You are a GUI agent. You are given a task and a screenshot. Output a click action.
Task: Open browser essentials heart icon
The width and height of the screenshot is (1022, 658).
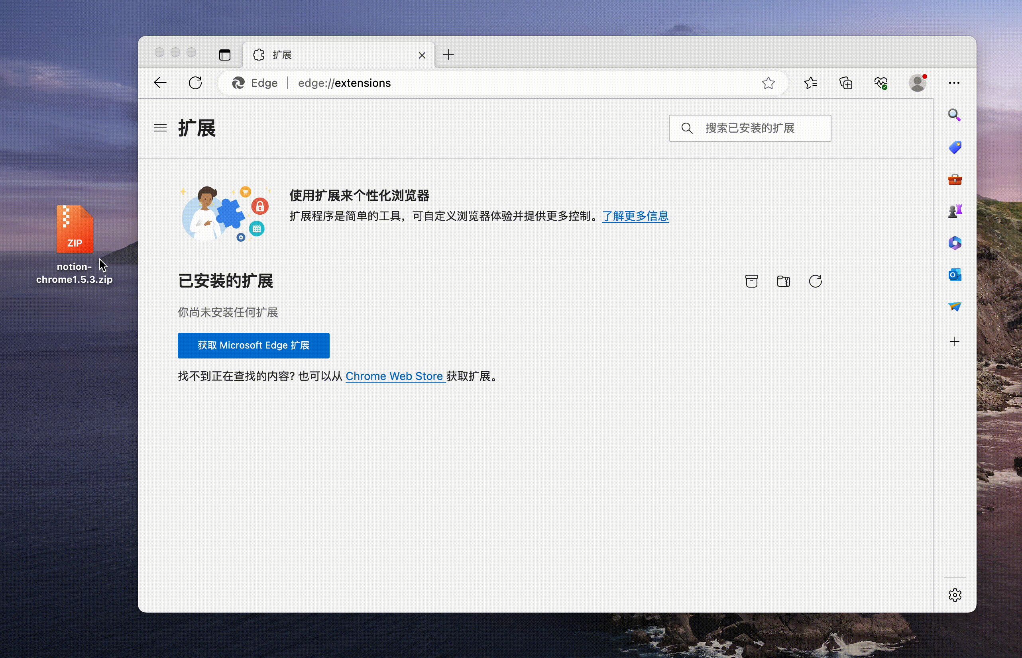click(x=881, y=83)
